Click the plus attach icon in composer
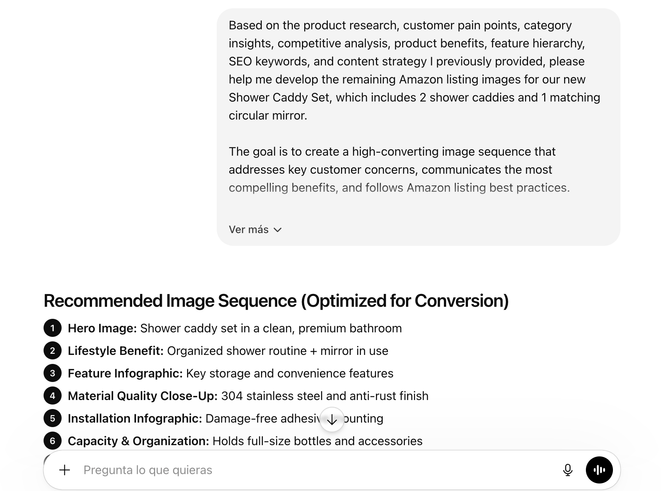Viewport: 661px width, 491px height. pyautogui.click(x=65, y=470)
